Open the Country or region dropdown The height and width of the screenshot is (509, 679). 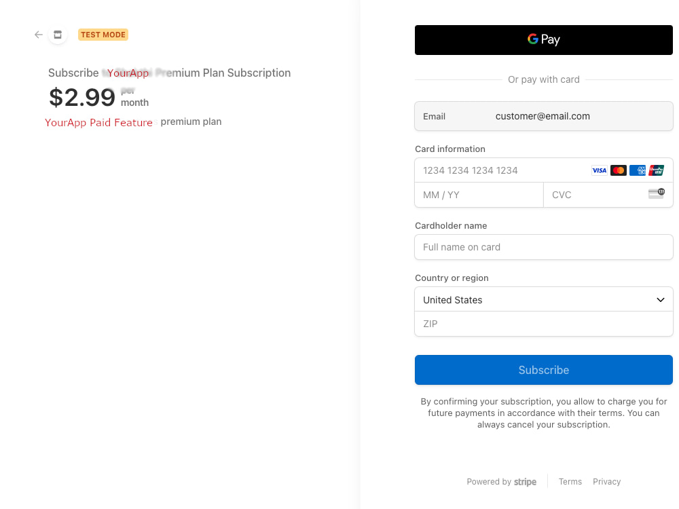[x=544, y=299]
